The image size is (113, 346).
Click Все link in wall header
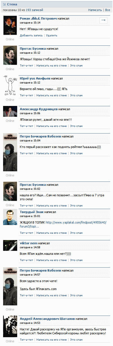108,10
